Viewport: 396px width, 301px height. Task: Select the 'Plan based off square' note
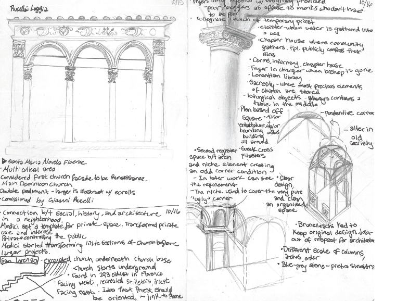[261, 114]
